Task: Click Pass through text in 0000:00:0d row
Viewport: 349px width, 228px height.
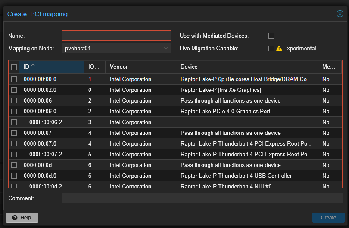Action: 231,165
